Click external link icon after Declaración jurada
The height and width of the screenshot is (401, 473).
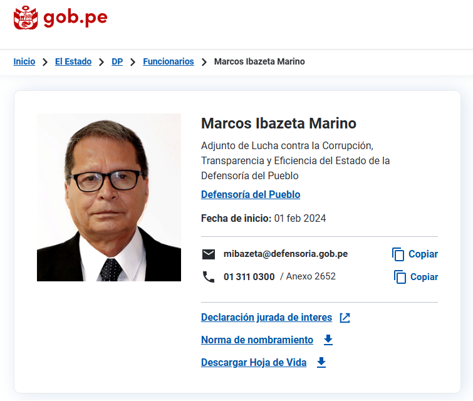[x=345, y=318]
